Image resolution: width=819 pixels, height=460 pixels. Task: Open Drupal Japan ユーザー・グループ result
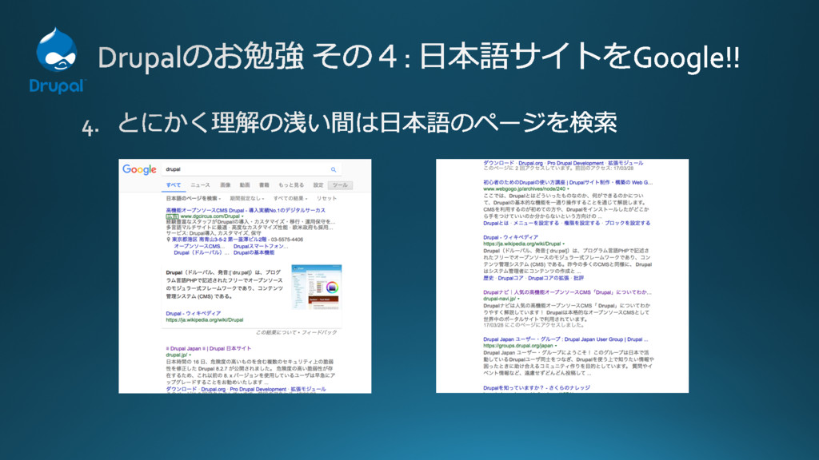click(565, 339)
